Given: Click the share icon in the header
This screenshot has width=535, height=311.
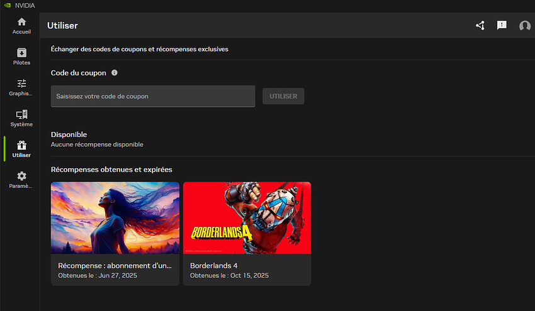Looking at the screenshot, I should pos(480,26).
